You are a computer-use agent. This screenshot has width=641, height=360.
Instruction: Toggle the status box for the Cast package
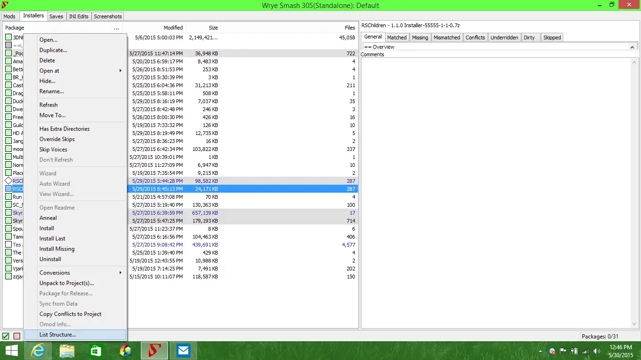click(8, 85)
